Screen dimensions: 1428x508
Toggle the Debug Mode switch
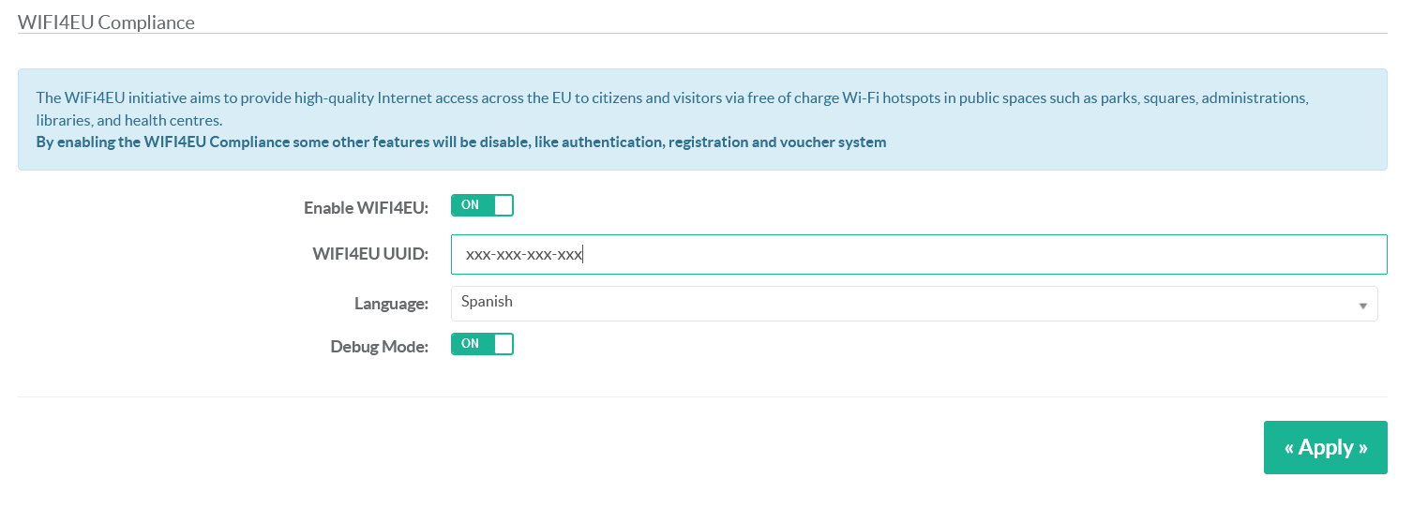[x=482, y=344]
